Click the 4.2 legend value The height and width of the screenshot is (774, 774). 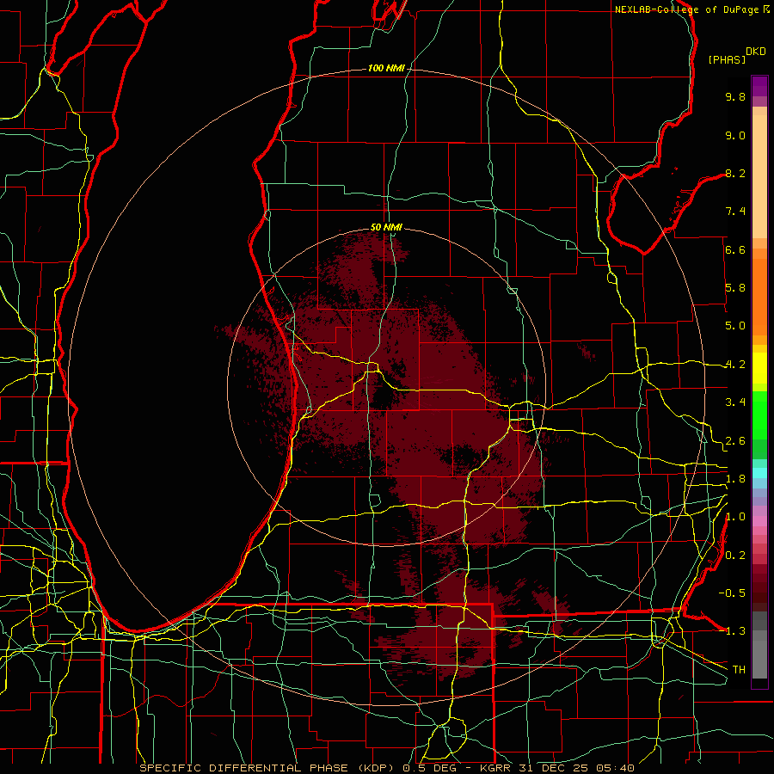click(x=735, y=365)
